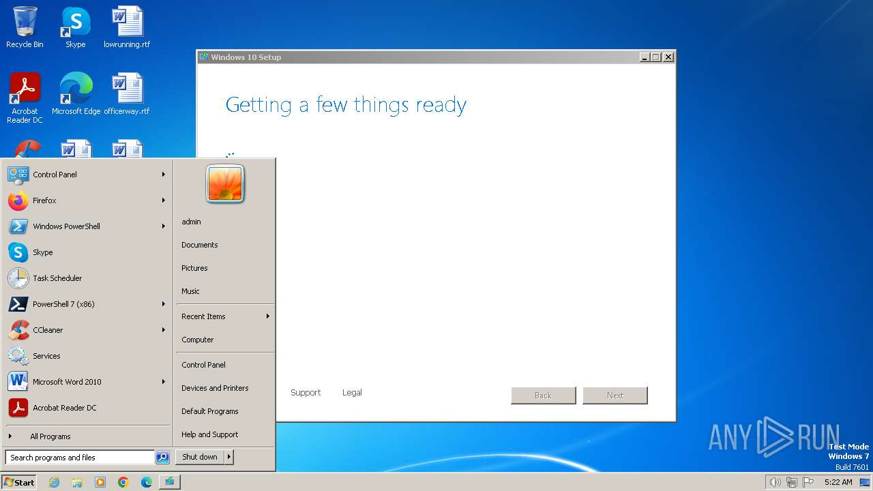Image resolution: width=873 pixels, height=491 pixels.
Task: Click Back button in Windows 10 Setup
Action: [544, 396]
